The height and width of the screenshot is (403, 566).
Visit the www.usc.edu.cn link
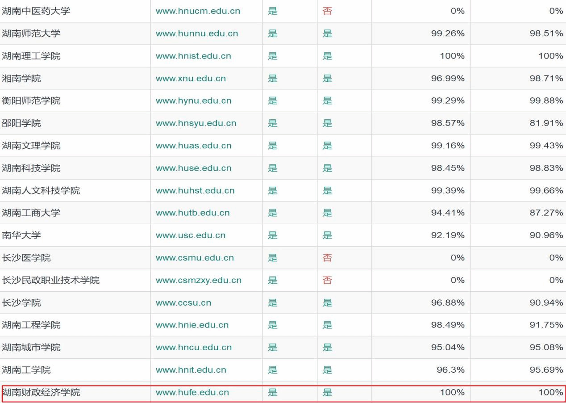191,235
